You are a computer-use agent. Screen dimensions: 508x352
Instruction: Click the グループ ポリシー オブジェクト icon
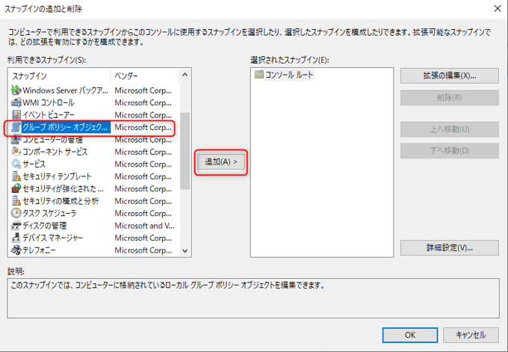tap(16, 127)
